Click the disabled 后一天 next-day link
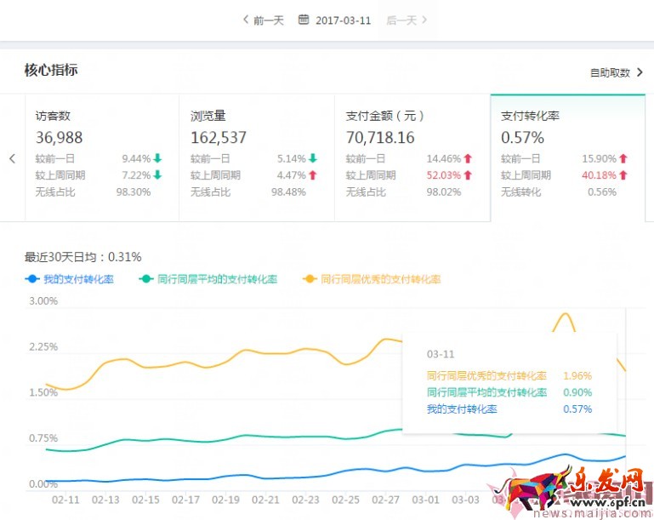 pyautogui.click(x=407, y=20)
